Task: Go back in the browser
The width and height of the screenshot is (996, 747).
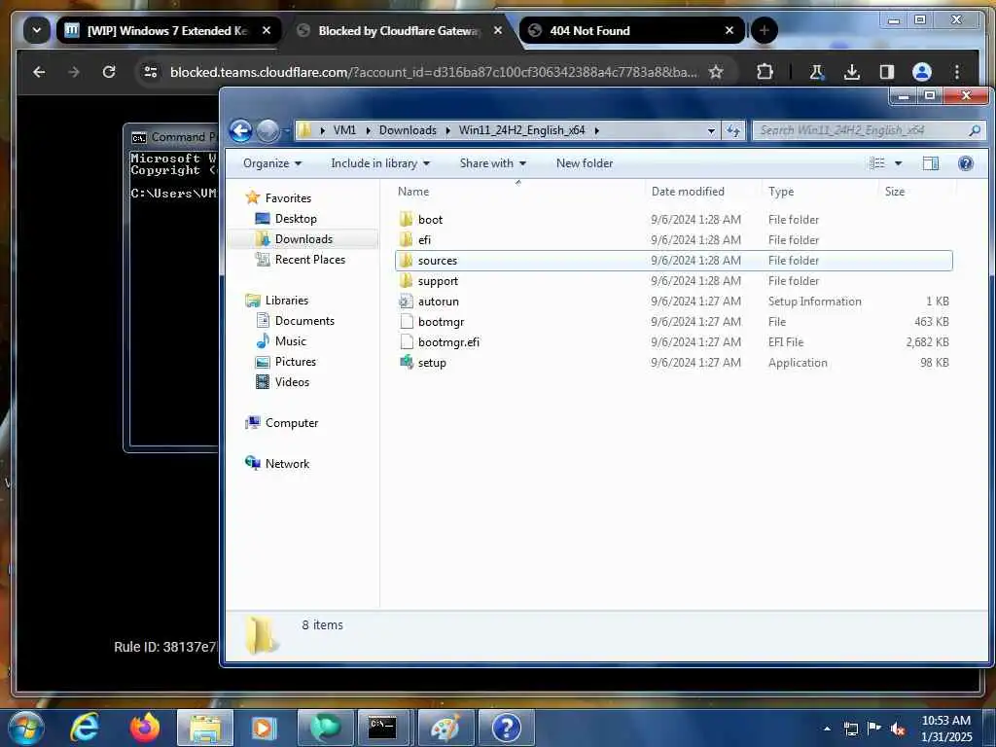Action: tap(39, 72)
